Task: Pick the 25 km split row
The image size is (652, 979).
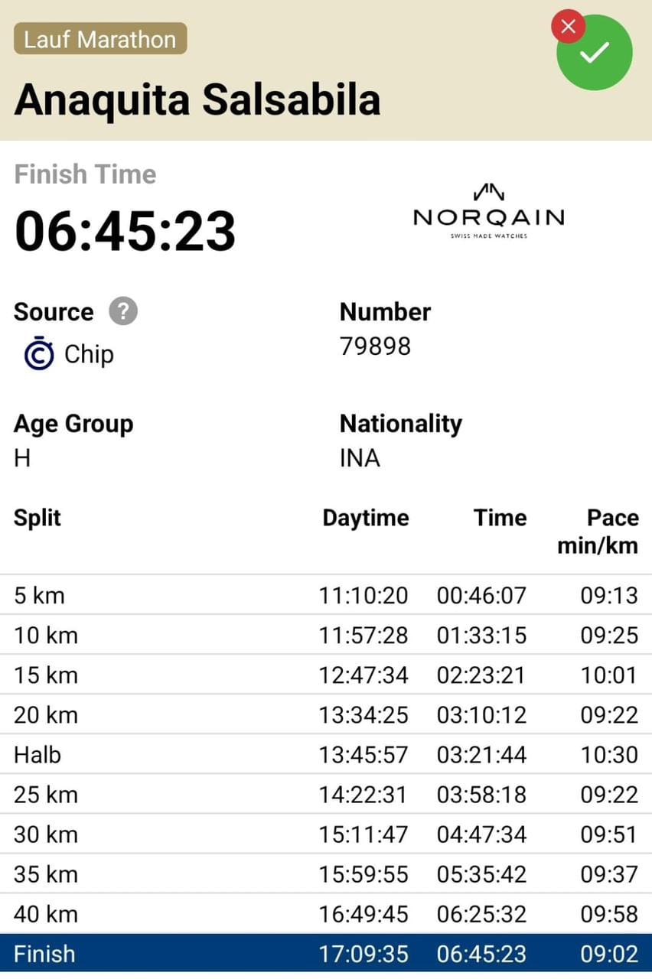Action: click(x=326, y=795)
